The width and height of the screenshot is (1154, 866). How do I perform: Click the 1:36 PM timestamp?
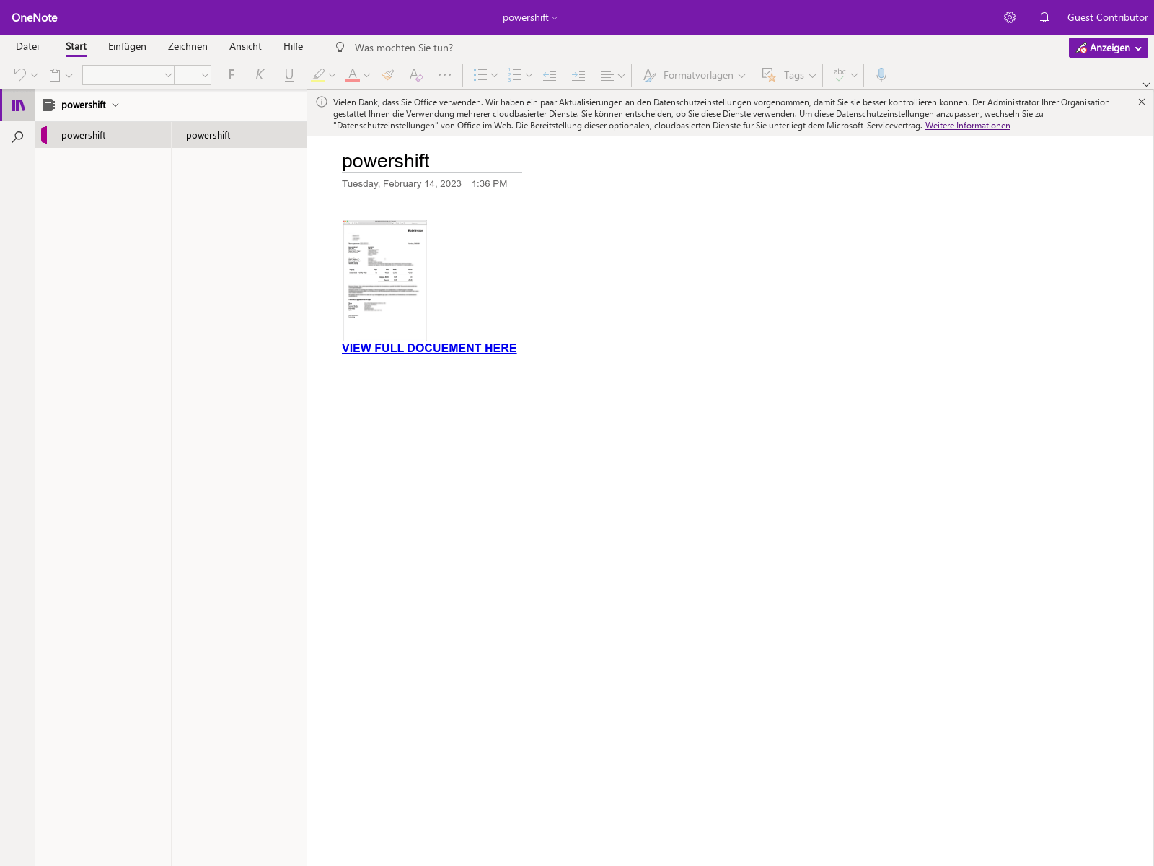coord(489,184)
